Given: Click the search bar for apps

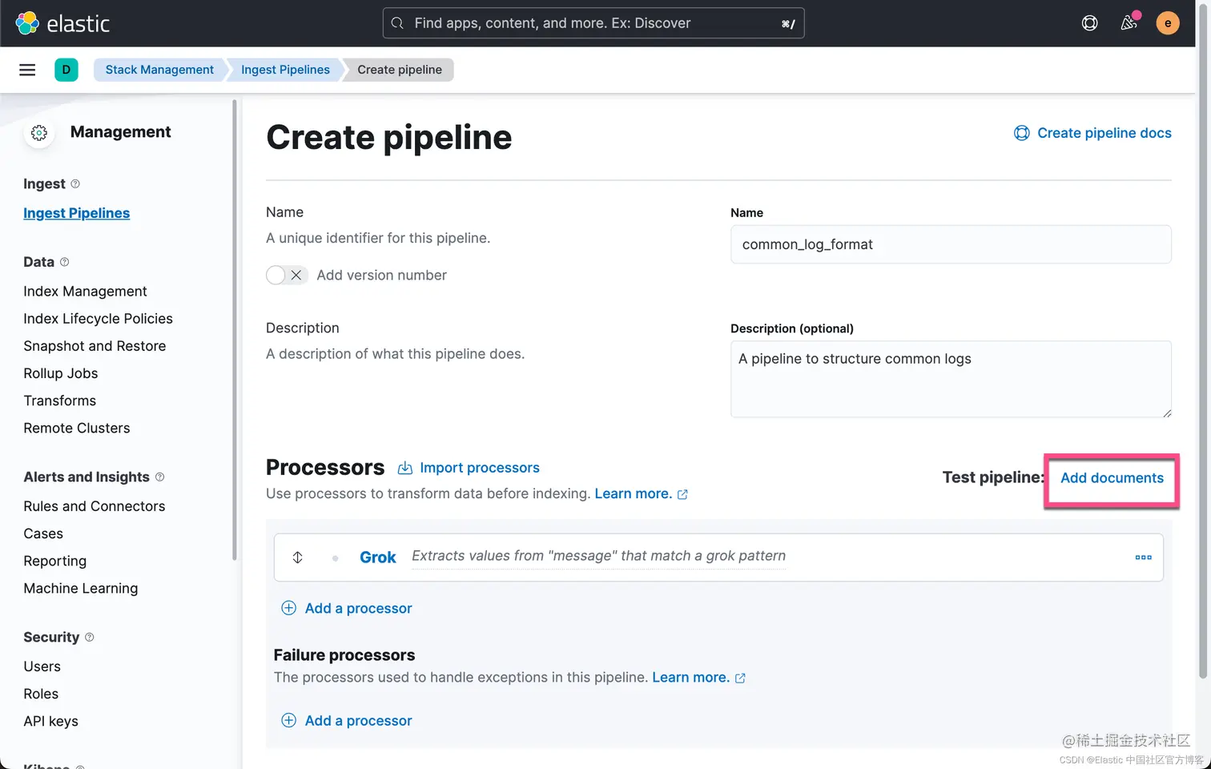Looking at the screenshot, I should 593,23.
